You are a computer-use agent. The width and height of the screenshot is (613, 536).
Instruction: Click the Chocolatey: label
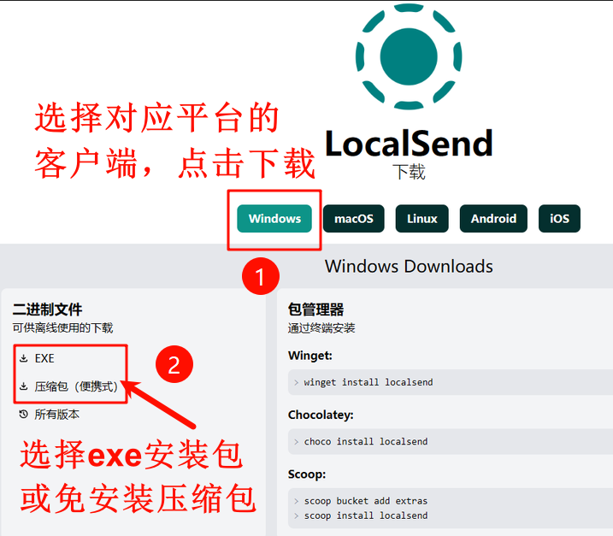click(321, 415)
